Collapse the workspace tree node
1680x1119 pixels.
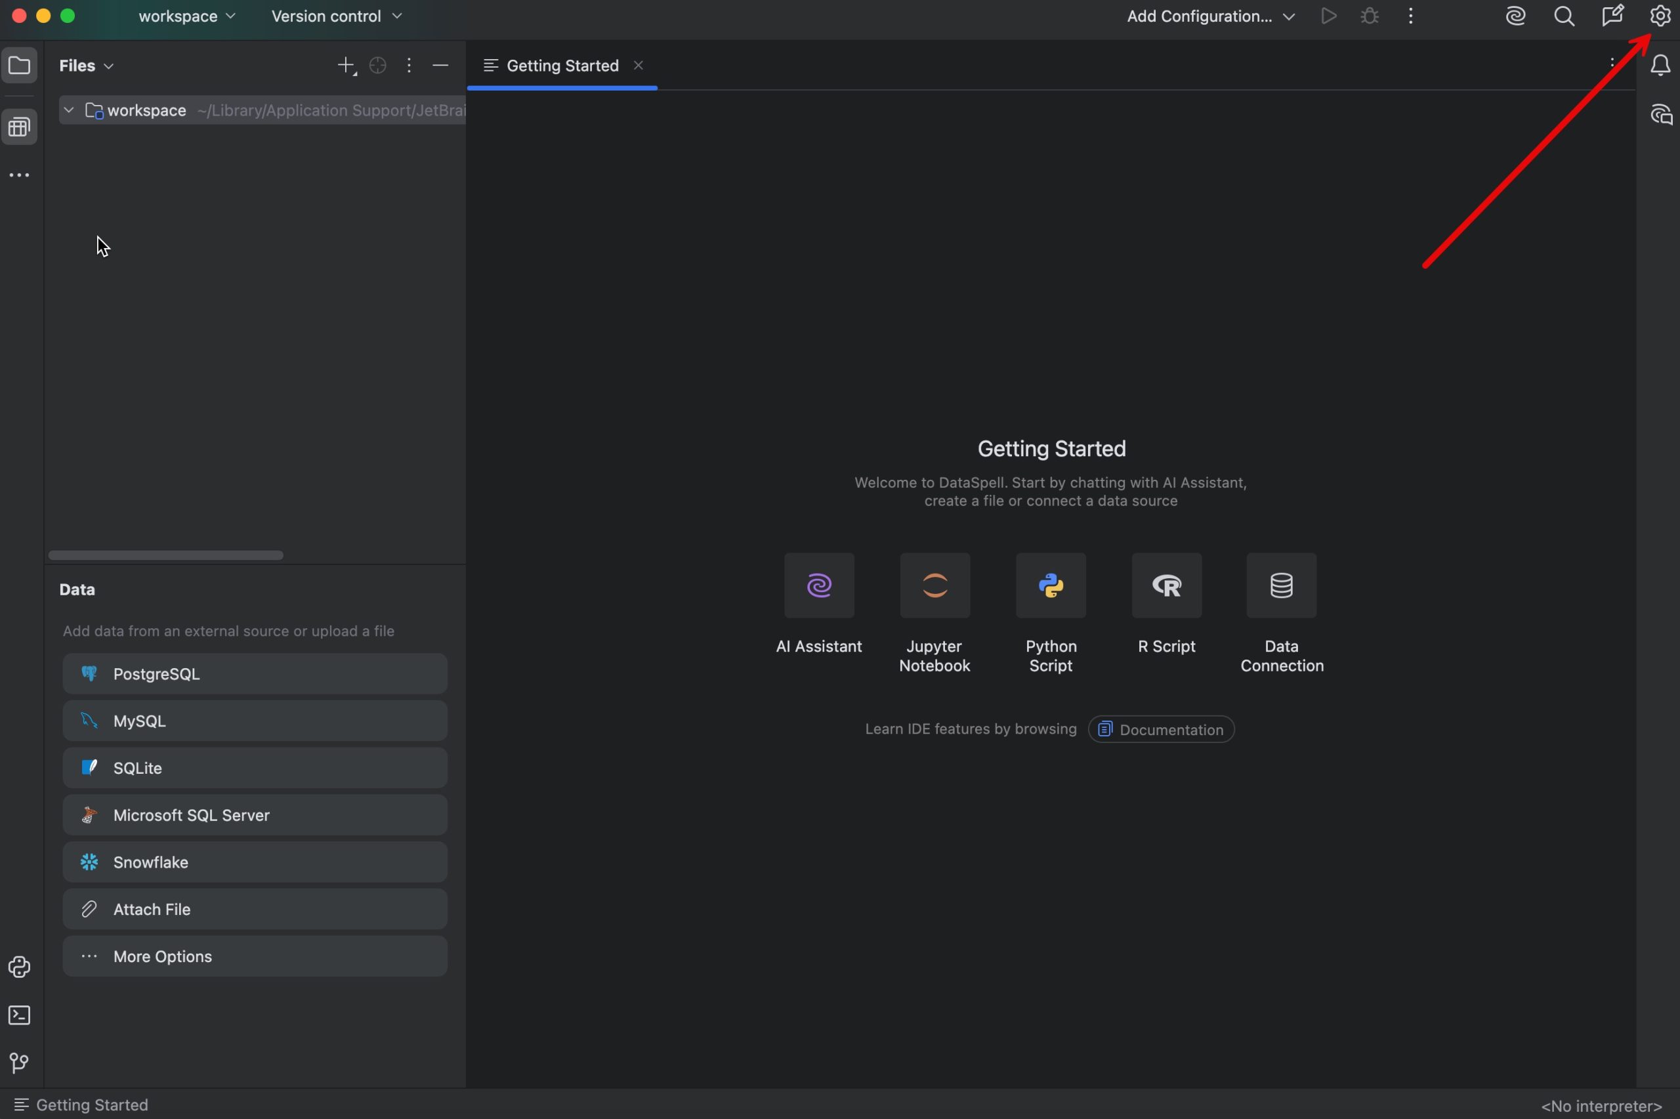tap(69, 111)
